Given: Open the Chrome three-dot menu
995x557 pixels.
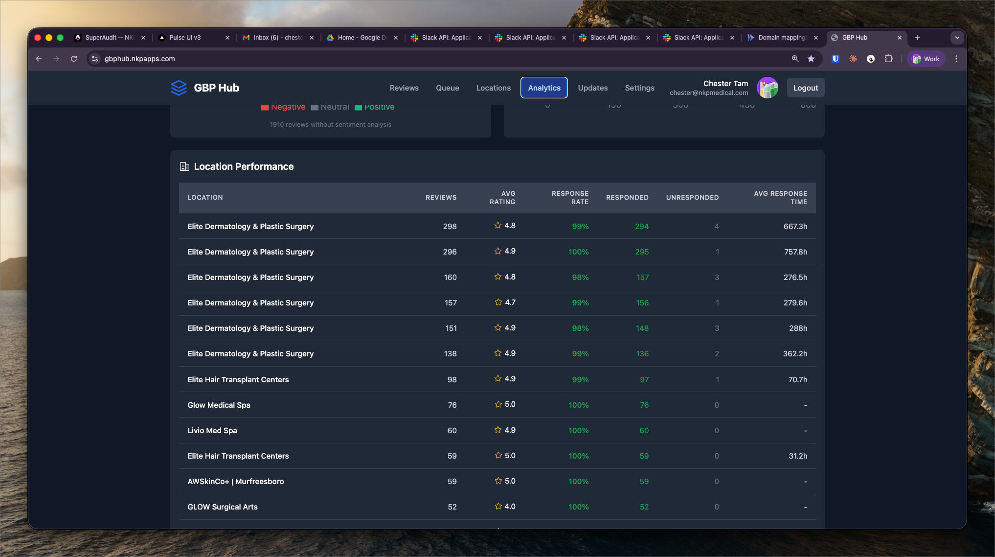Looking at the screenshot, I should point(956,59).
